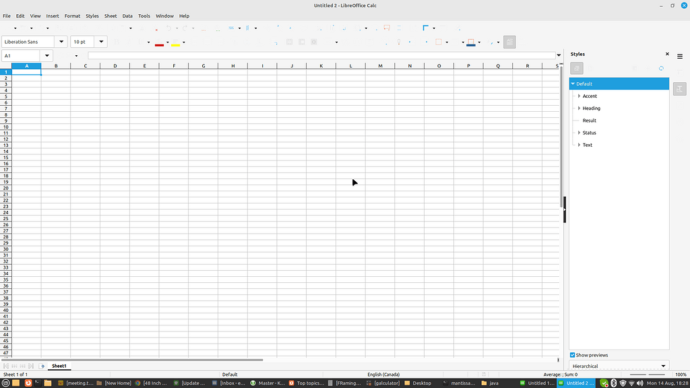Open the Data menu

127,15
